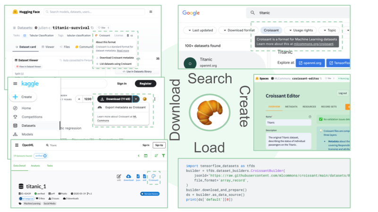Open the Tabular Classification task tag

pos(39,35)
